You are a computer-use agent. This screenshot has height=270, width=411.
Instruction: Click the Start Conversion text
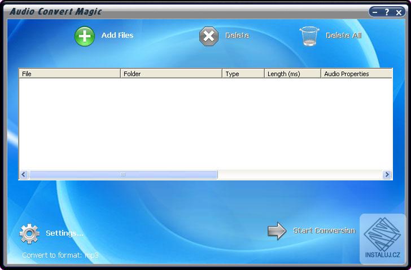coord(325,231)
